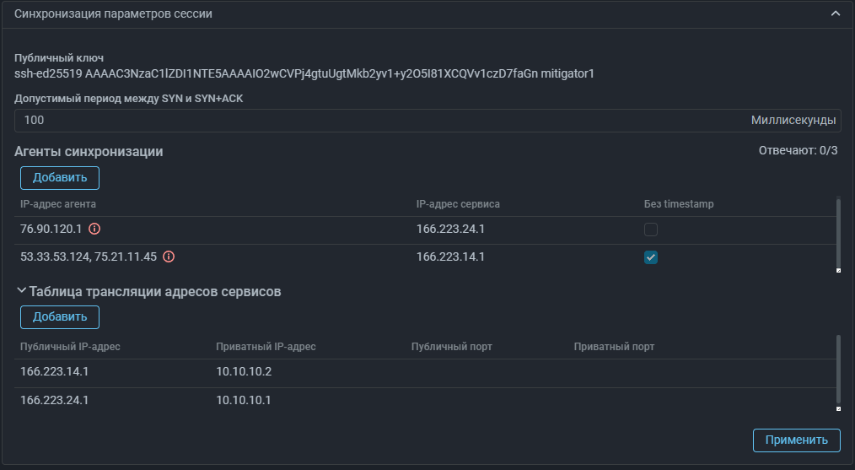The width and height of the screenshot is (855, 470).
Task: Click the translation table vertical scrollbar
Action: pos(837,369)
